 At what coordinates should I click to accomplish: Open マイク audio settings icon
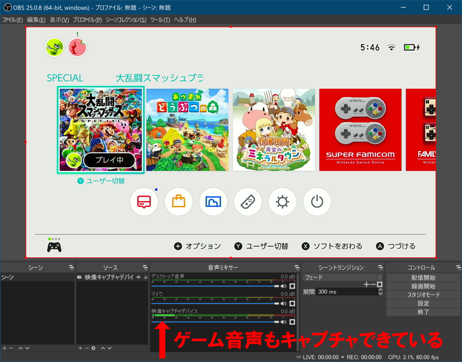(x=292, y=304)
